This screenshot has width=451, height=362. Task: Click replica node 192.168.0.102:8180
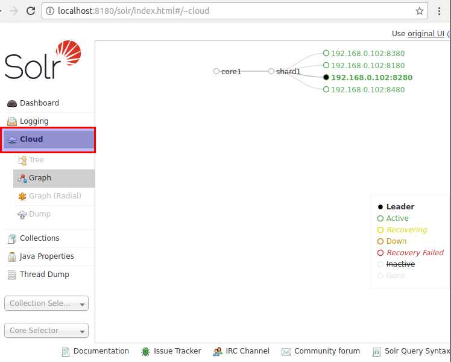coord(368,66)
